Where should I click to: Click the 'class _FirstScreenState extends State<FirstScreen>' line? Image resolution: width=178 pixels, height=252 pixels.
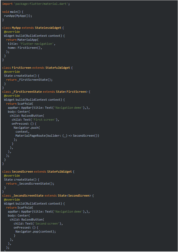pos(46,92)
